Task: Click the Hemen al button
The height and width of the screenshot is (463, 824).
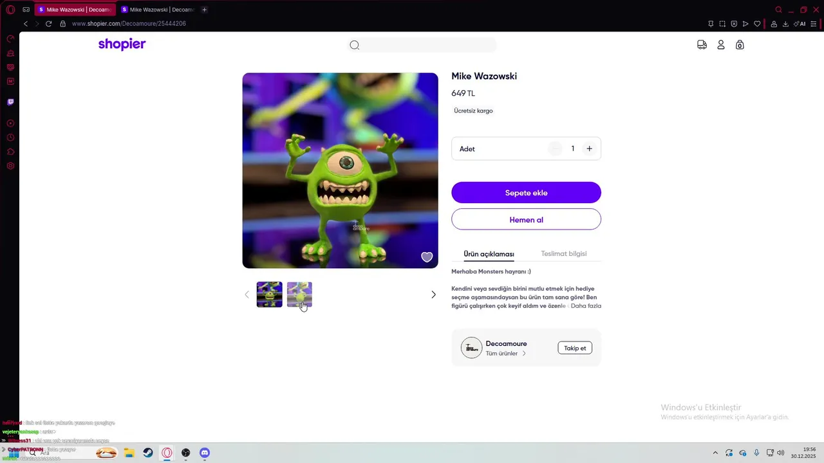Action: click(526, 219)
